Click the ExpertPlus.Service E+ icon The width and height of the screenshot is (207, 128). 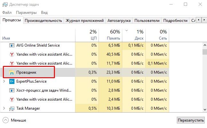[12, 81]
